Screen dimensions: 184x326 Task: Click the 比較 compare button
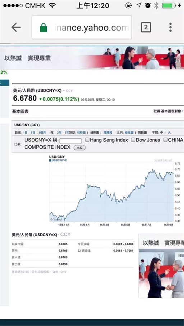coord(79,148)
